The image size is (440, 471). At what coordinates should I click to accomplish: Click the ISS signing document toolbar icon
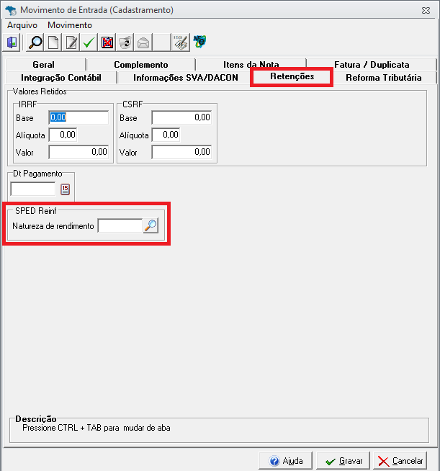181,42
